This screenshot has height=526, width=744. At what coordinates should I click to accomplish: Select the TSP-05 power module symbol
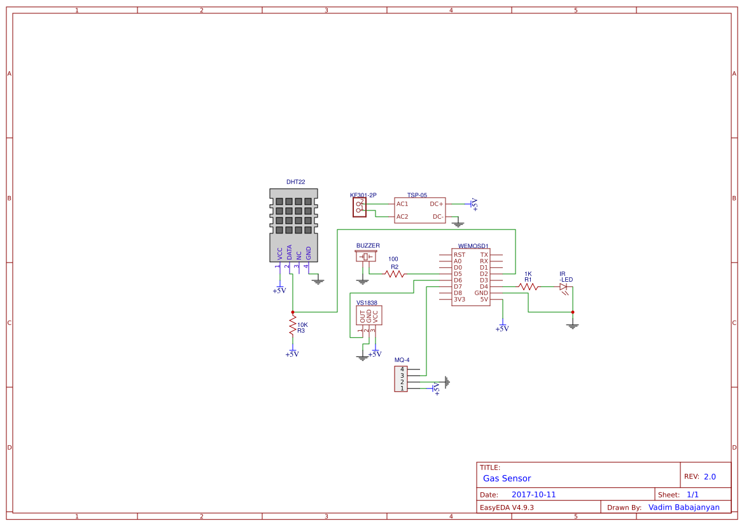pos(420,210)
